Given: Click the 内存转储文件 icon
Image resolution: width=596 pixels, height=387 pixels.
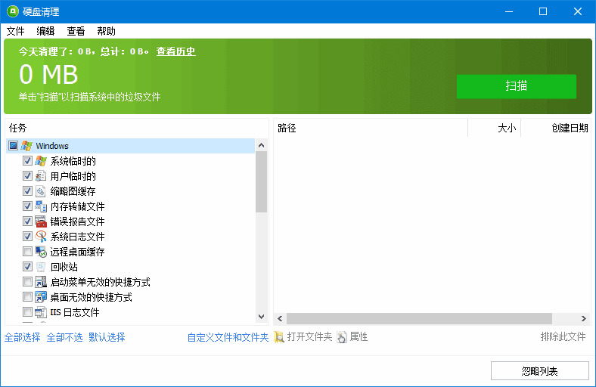Looking at the screenshot, I should (41, 206).
